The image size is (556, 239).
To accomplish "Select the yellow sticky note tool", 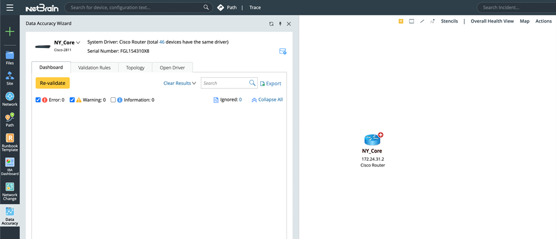I will click(401, 21).
